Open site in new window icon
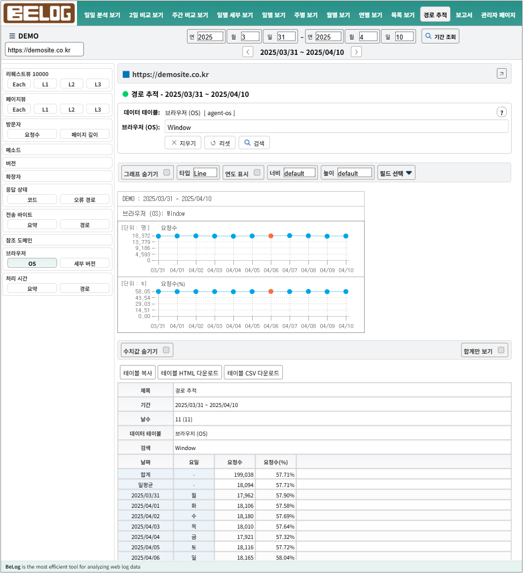This screenshot has width=523, height=573. pyautogui.click(x=501, y=74)
